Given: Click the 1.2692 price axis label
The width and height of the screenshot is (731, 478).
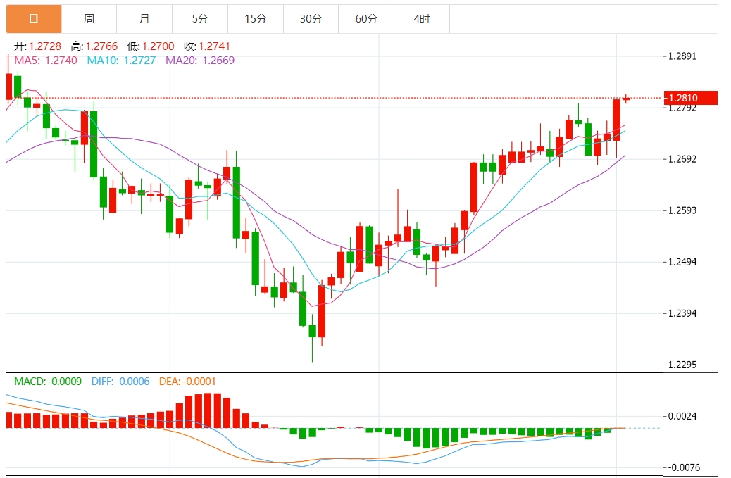Looking at the screenshot, I should [682, 159].
